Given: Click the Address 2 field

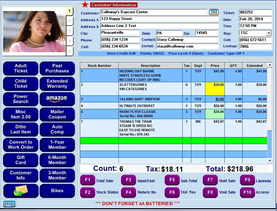Looking at the screenshot, I should [159, 26].
